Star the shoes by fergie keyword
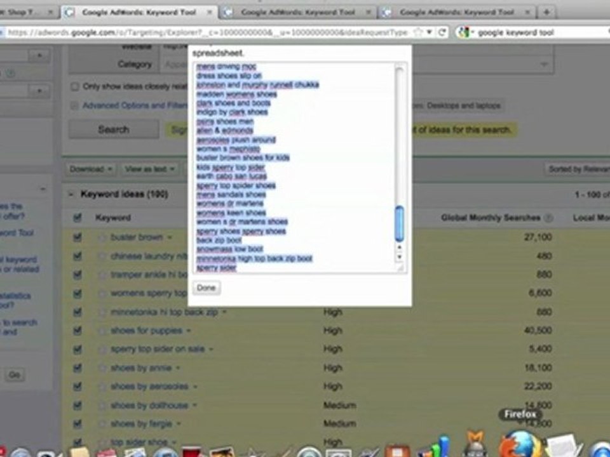Image resolution: width=610 pixels, height=457 pixels. [x=102, y=424]
